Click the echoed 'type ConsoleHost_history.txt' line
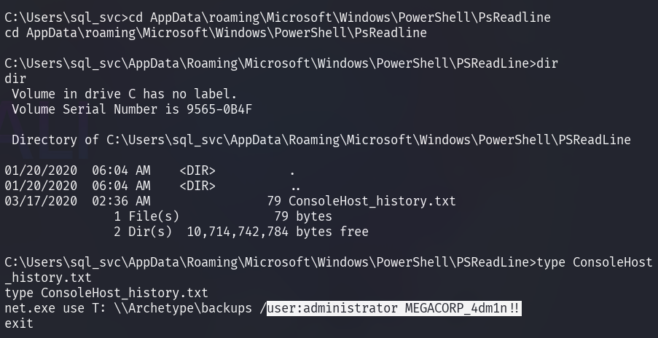The width and height of the screenshot is (658, 338). click(x=106, y=293)
